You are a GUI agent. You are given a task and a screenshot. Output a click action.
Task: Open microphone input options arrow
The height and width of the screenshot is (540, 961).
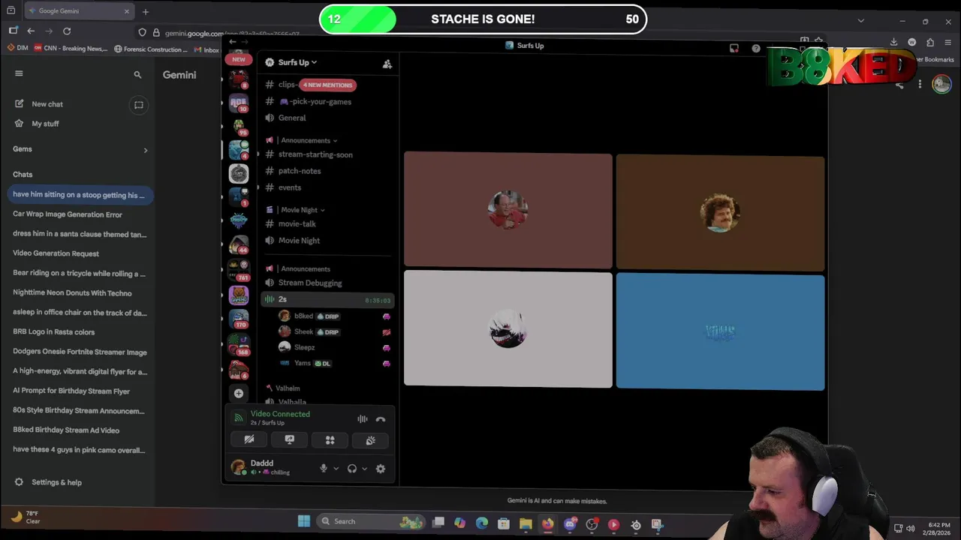pyautogui.click(x=336, y=469)
